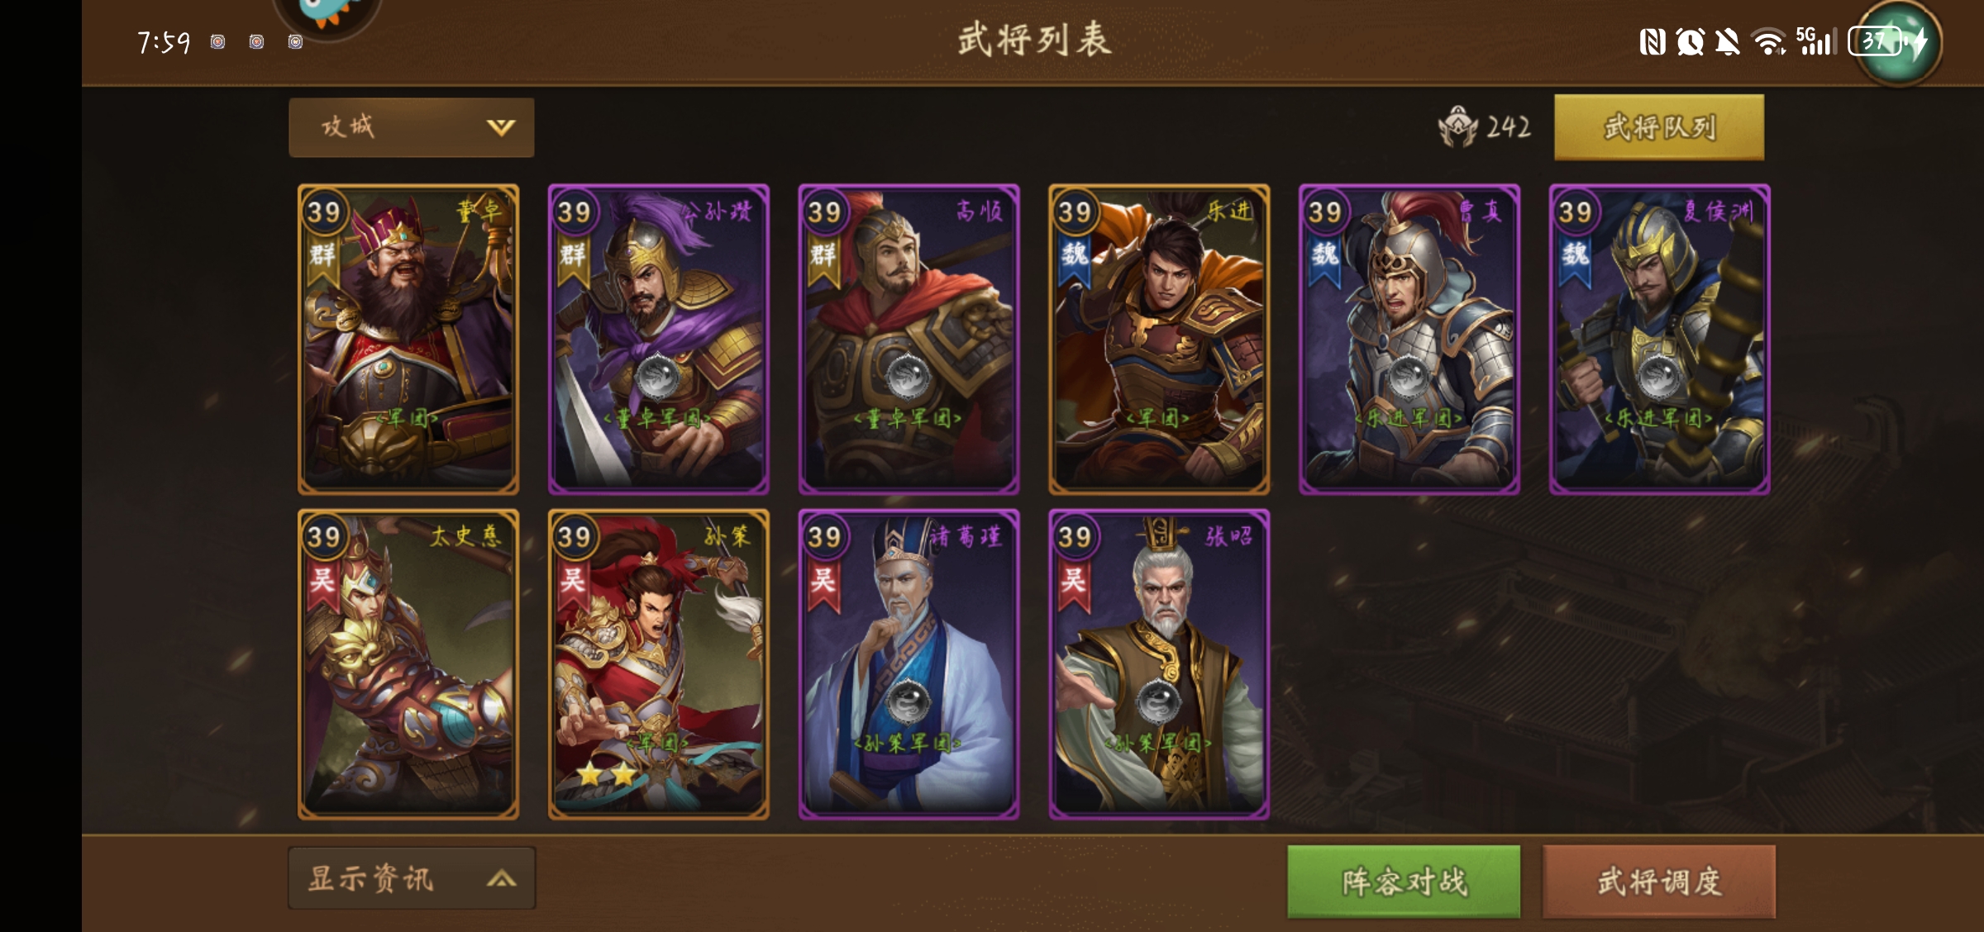Select the 公孙瓒 general card

coord(659,340)
